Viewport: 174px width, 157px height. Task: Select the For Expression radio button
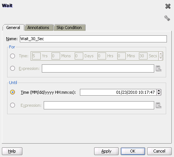point(12,68)
